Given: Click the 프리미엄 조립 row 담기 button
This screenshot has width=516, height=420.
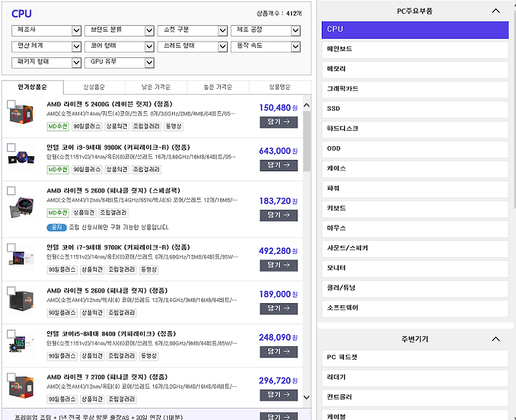Looking at the screenshot, I should [279, 416].
